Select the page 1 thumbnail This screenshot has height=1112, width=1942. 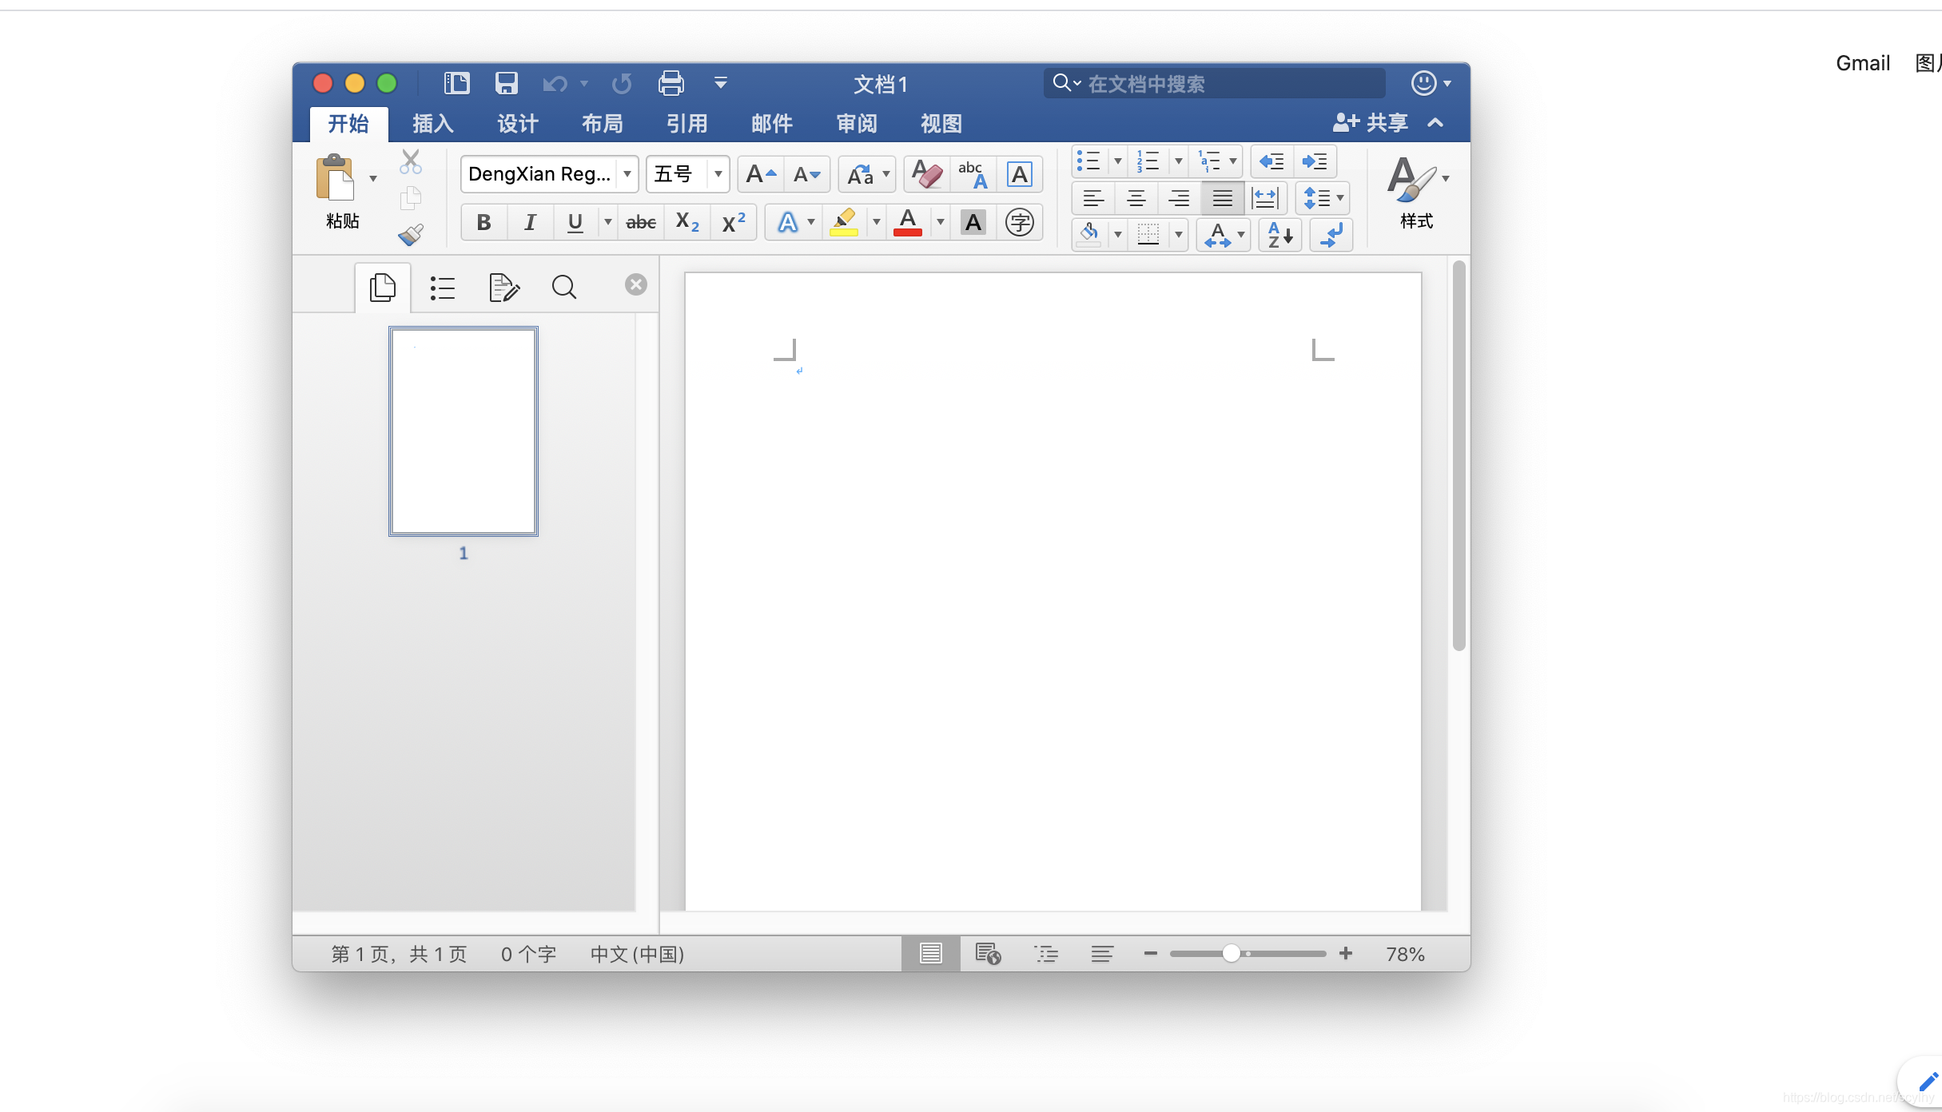point(464,431)
